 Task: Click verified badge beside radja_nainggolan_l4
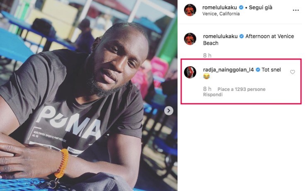pos(258,70)
